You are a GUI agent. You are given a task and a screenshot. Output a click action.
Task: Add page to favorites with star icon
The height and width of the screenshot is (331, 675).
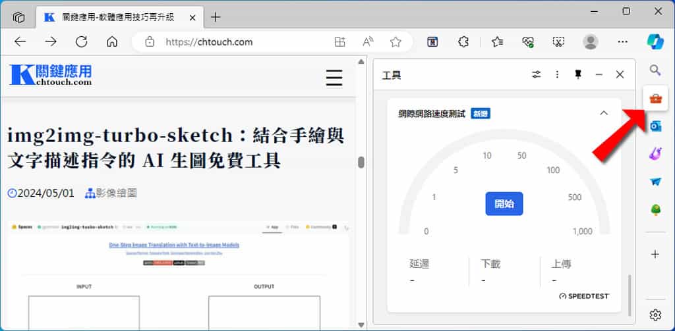point(396,42)
